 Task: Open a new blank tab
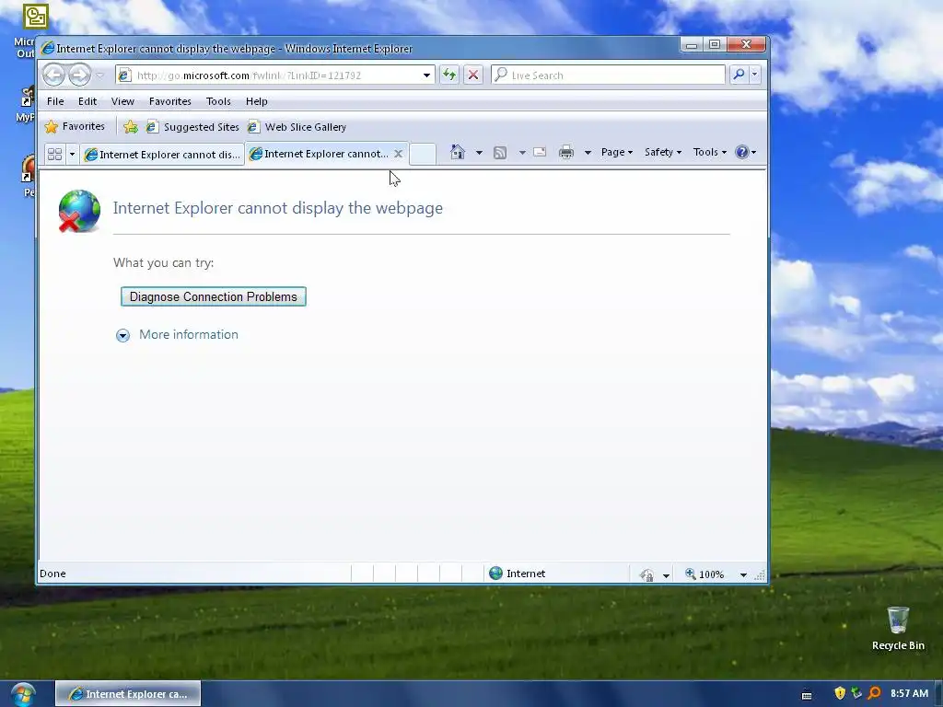[x=423, y=154]
